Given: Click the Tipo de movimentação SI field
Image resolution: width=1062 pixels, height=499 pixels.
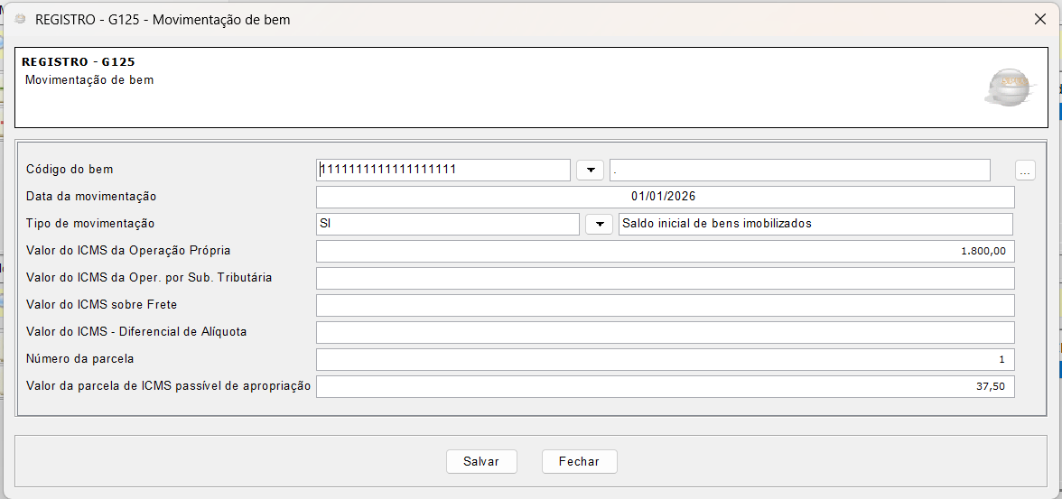Looking at the screenshot, I should coord(448,224).
